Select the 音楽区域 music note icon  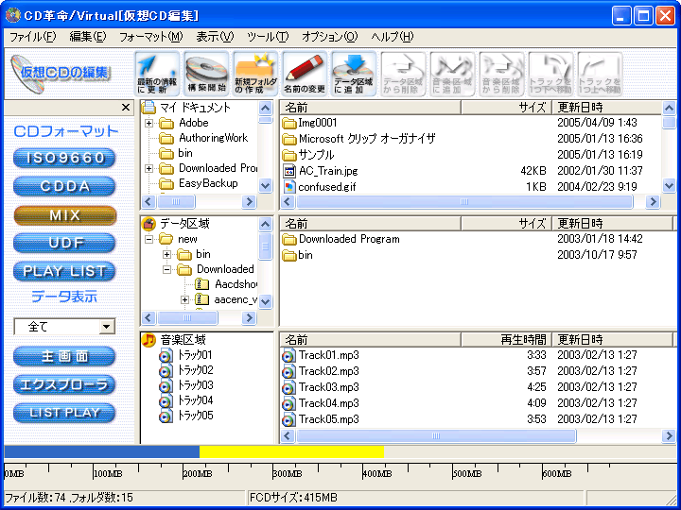pos(149,340)
